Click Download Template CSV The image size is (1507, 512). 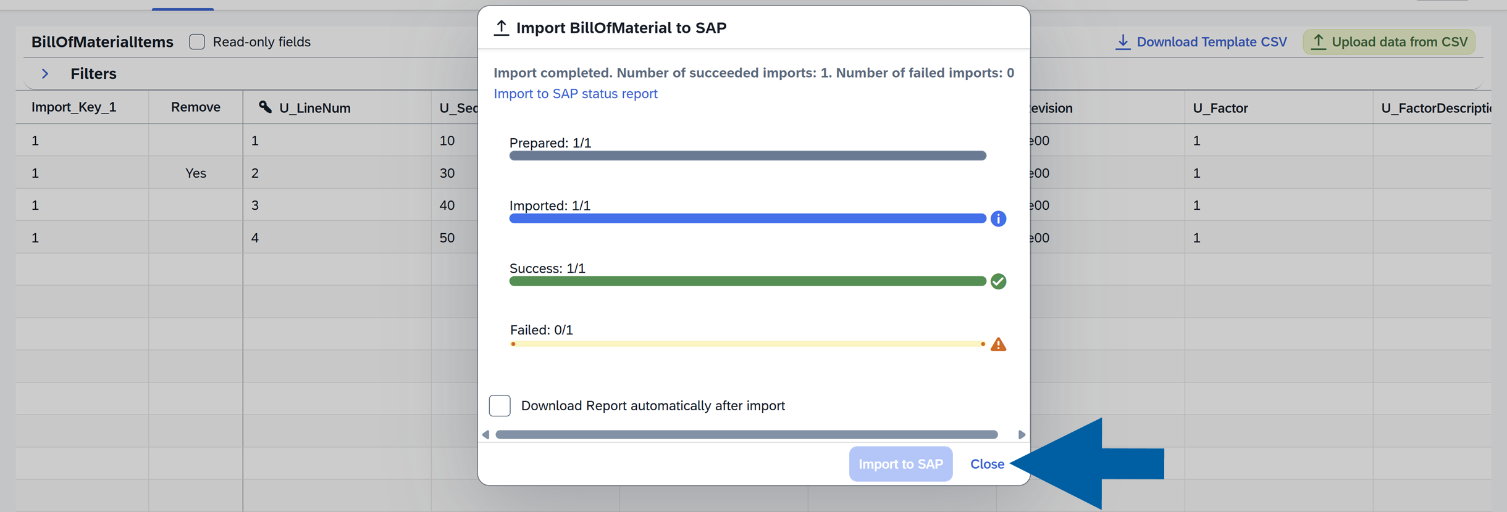tap(1201, 42)
